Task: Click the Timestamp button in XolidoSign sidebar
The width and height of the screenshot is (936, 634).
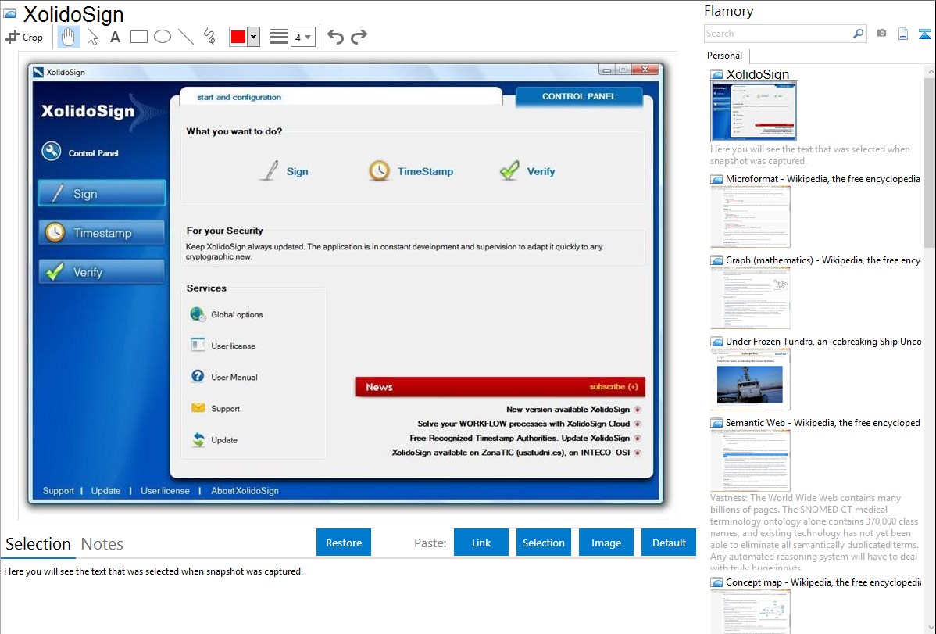Action: [102, 232]
